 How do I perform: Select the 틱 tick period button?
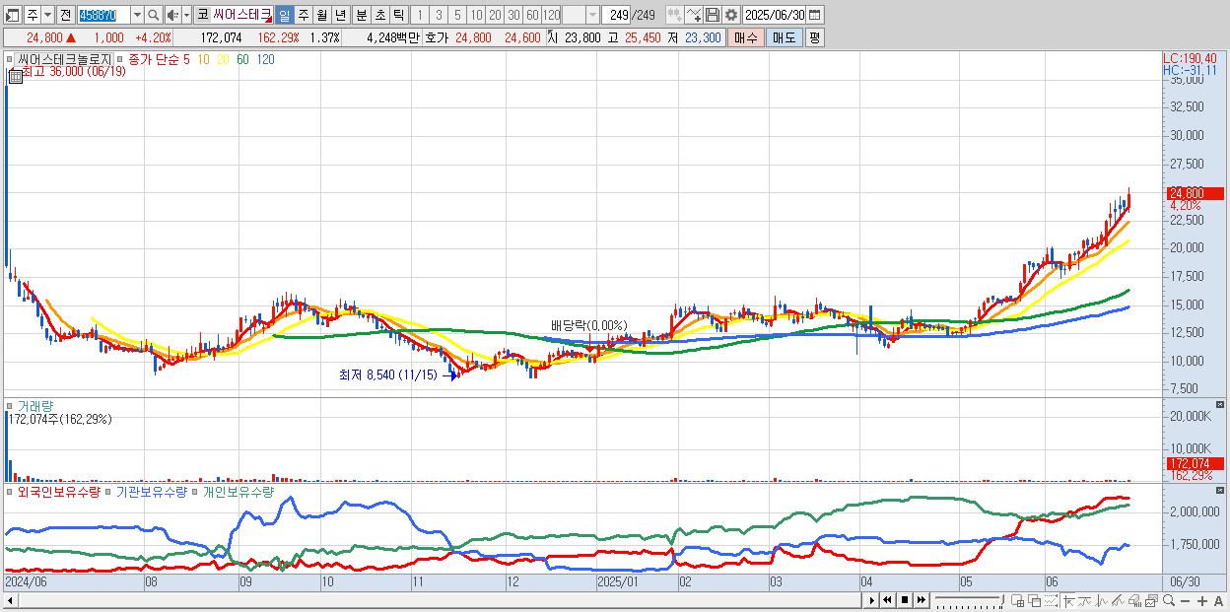(398, 15)
